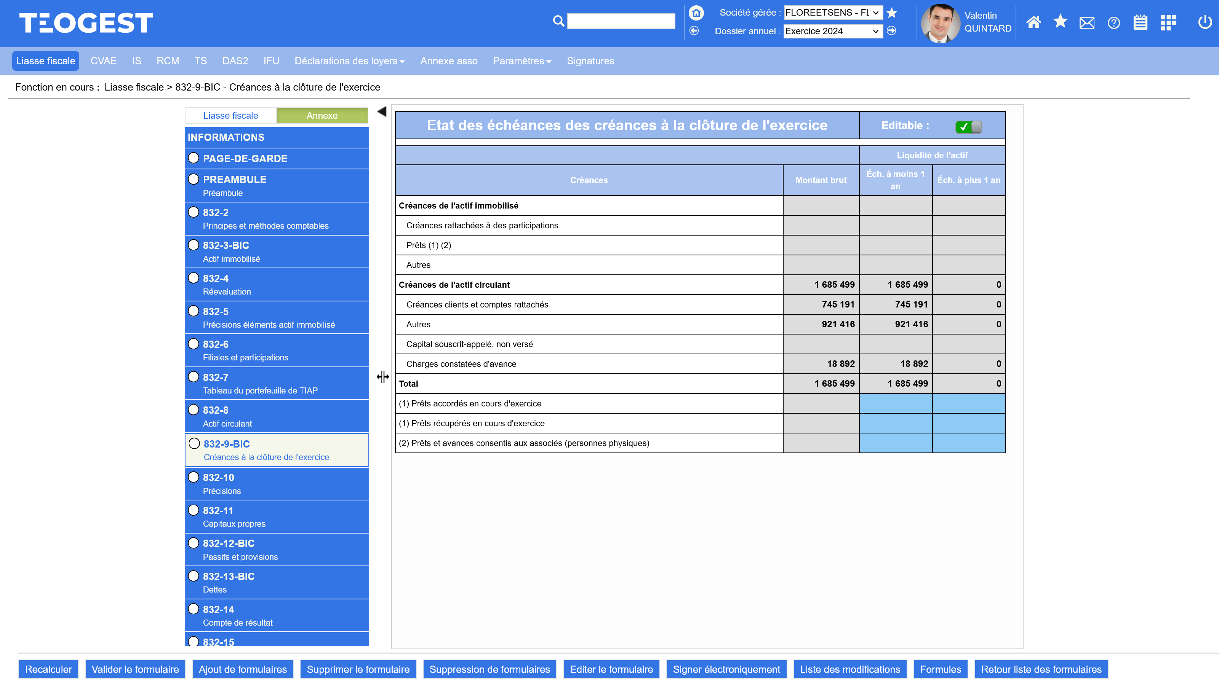Select the 832-13-BIC Dettes radio button
This screenshot has width=1219, height=685.
pos(194,576)
